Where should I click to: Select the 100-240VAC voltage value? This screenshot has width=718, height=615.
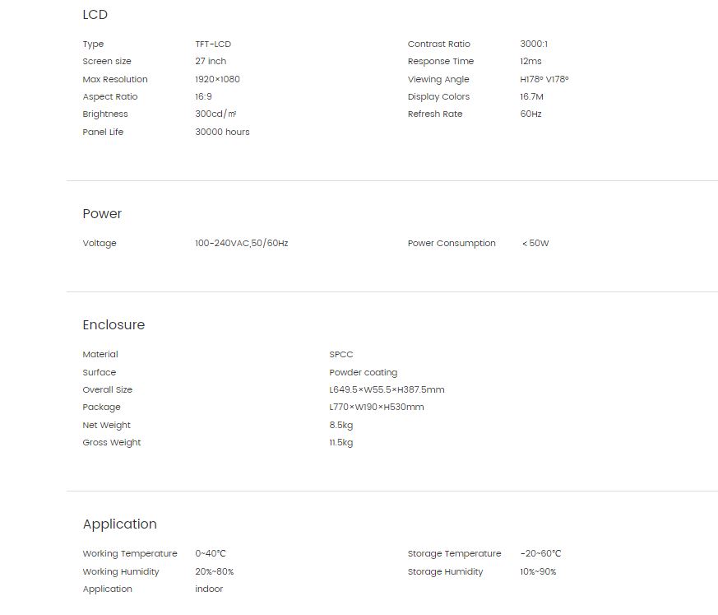(241, 244)
